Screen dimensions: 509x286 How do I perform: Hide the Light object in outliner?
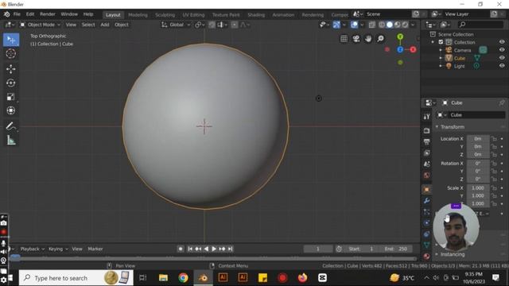pyautogui.click(x=502, y=65)
